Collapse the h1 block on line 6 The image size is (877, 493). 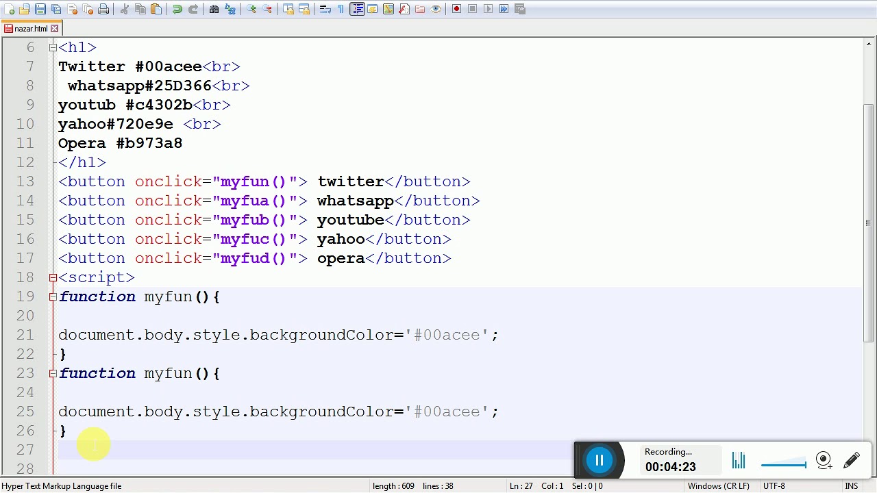click(53, 47)
